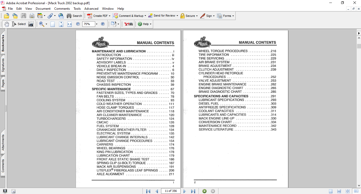Switch to Single Page layout

(x=331, y=191)
